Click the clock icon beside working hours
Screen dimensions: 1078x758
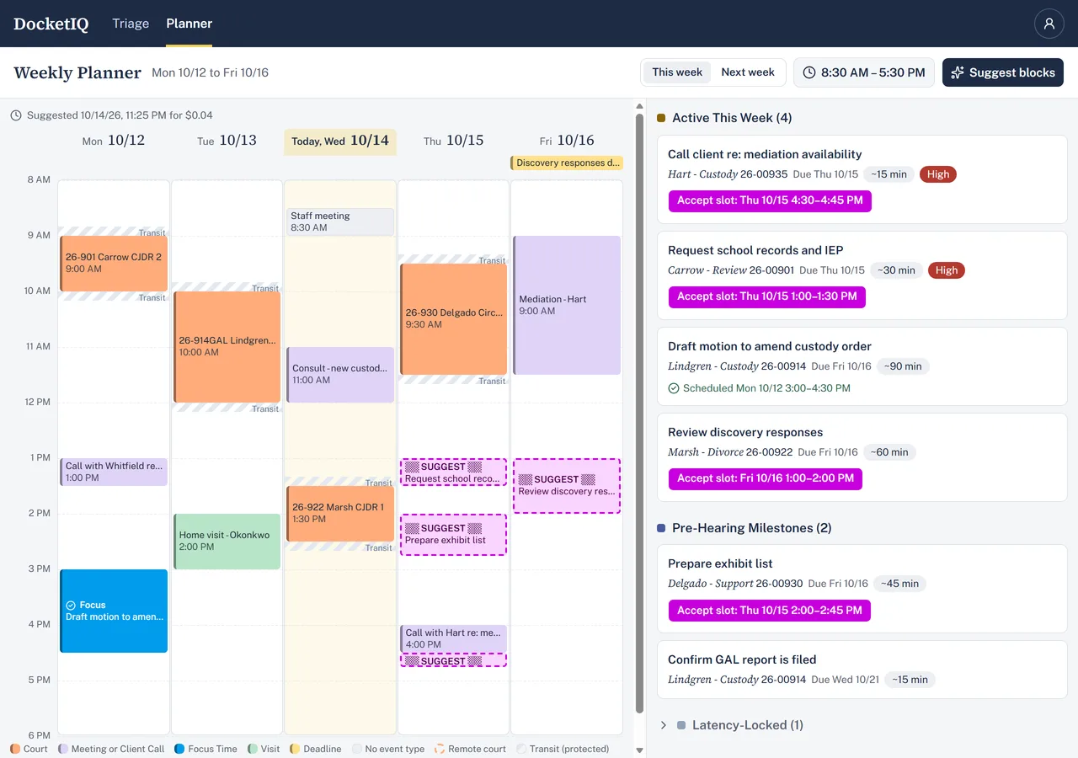809,72
